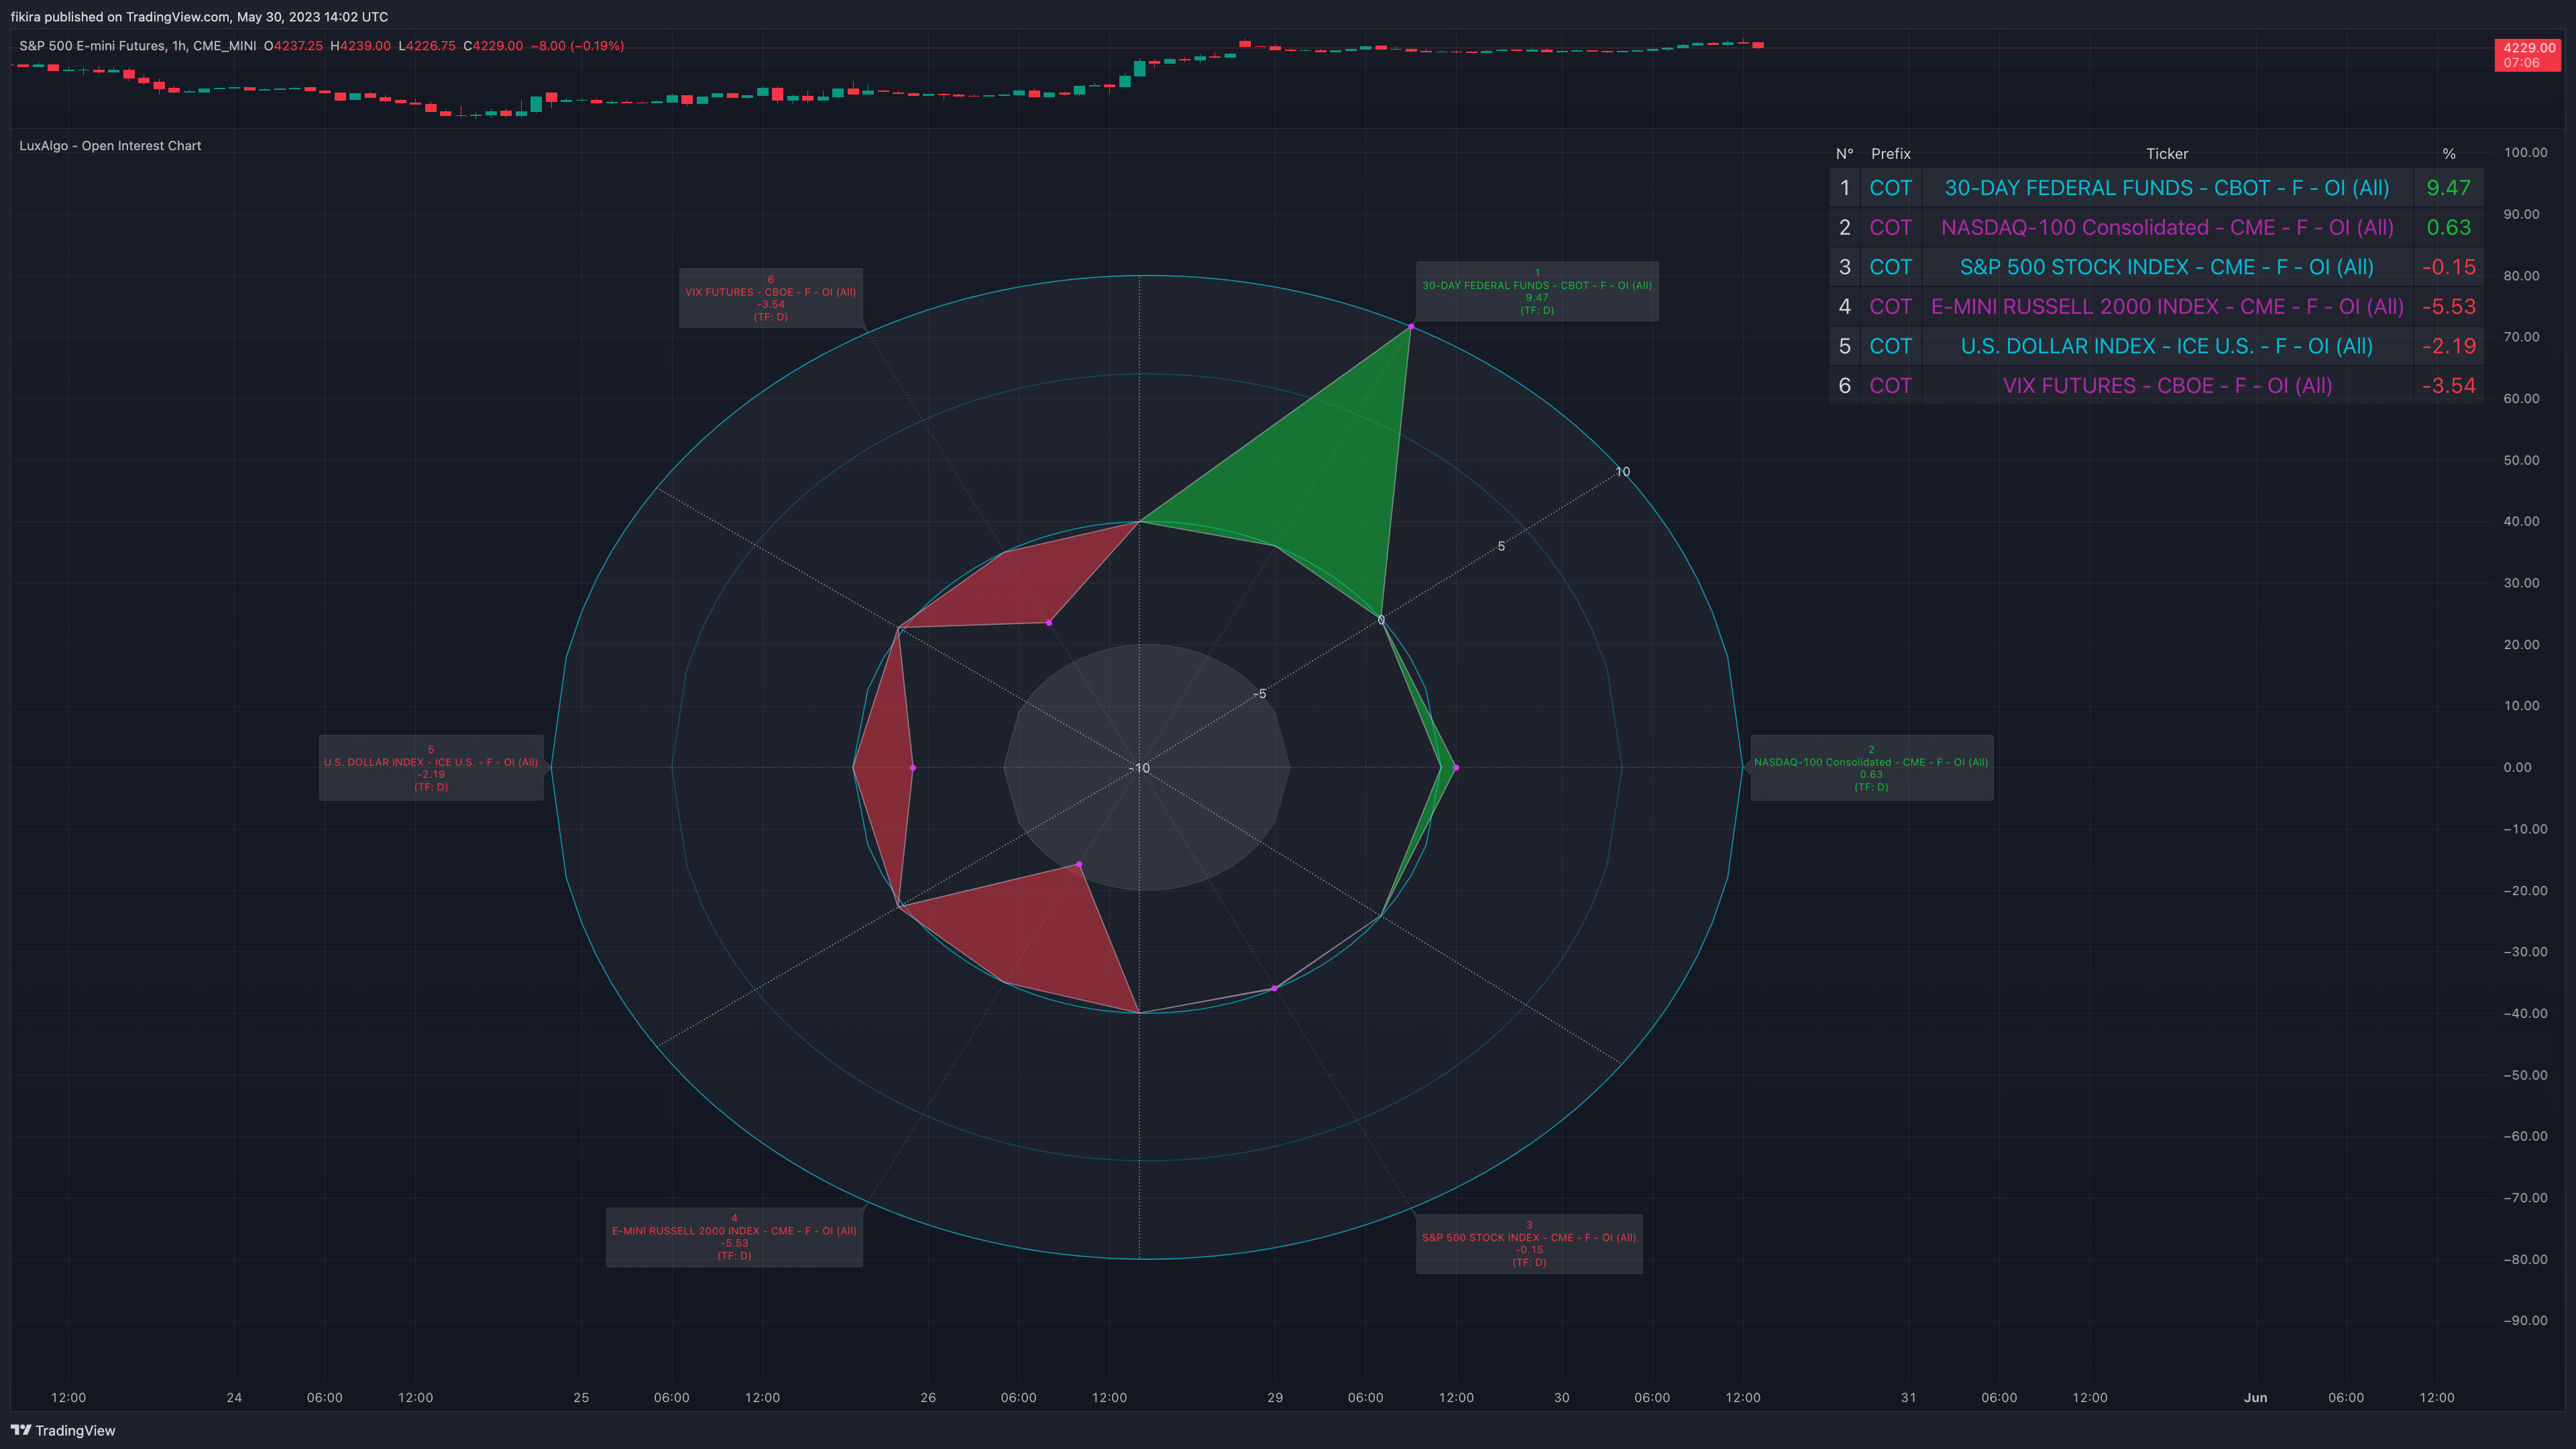This screenshot has width=2576, height=1449.
Task: Click the LuxAlgo - Open Interest Chart title
Action: 110,146
